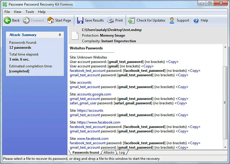Open the Help menu
This screenshot has width=230, height=164.
[x=42, y=12]
